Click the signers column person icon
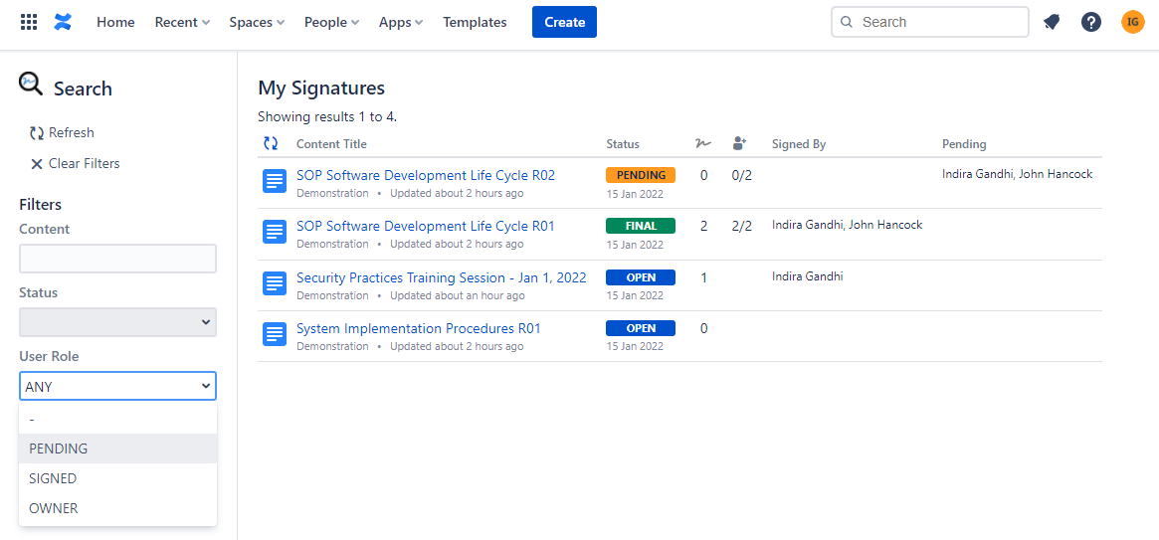This screenshot has height=540, width=1159. (x=739, y=144)
